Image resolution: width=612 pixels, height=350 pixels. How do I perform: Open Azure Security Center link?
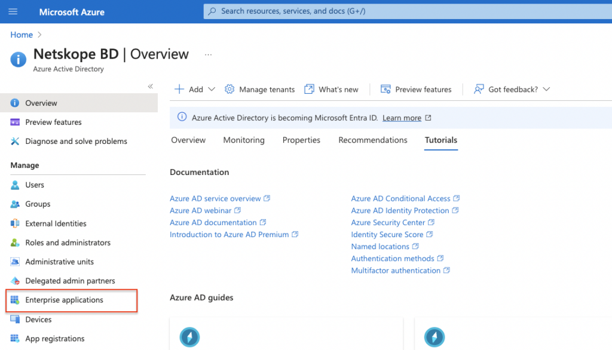point(388,222)
